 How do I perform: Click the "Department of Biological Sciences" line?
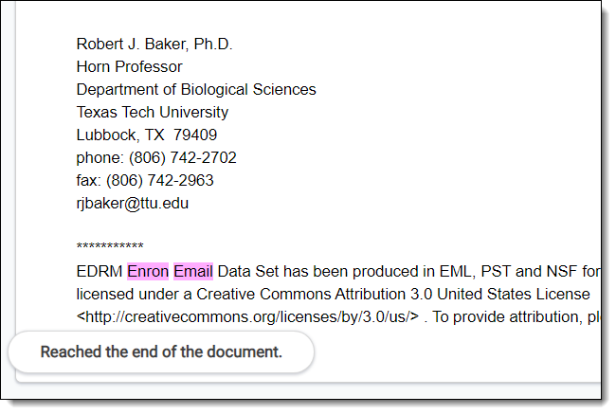[196, 90]
